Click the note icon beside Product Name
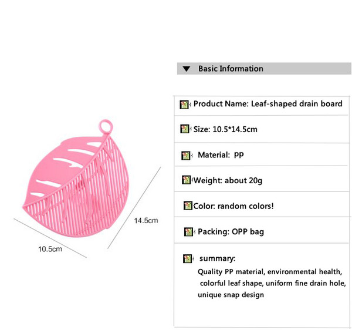 pyautogui.click(x=184, y=105)
